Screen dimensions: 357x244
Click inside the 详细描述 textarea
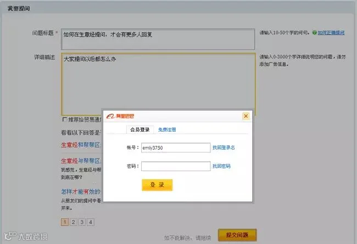tap(158, 84)
